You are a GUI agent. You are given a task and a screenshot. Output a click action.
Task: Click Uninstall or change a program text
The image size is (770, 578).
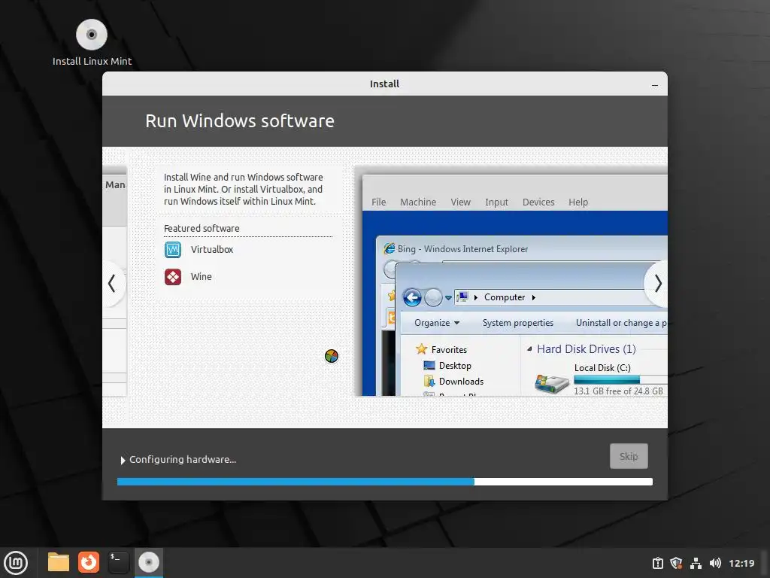pos(621,323)
